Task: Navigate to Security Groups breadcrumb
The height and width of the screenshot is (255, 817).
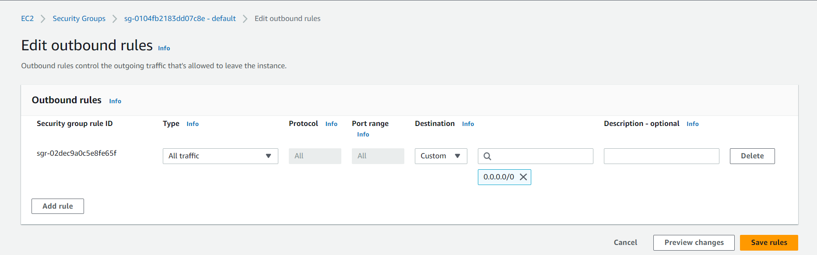Action: pos(79,18)
